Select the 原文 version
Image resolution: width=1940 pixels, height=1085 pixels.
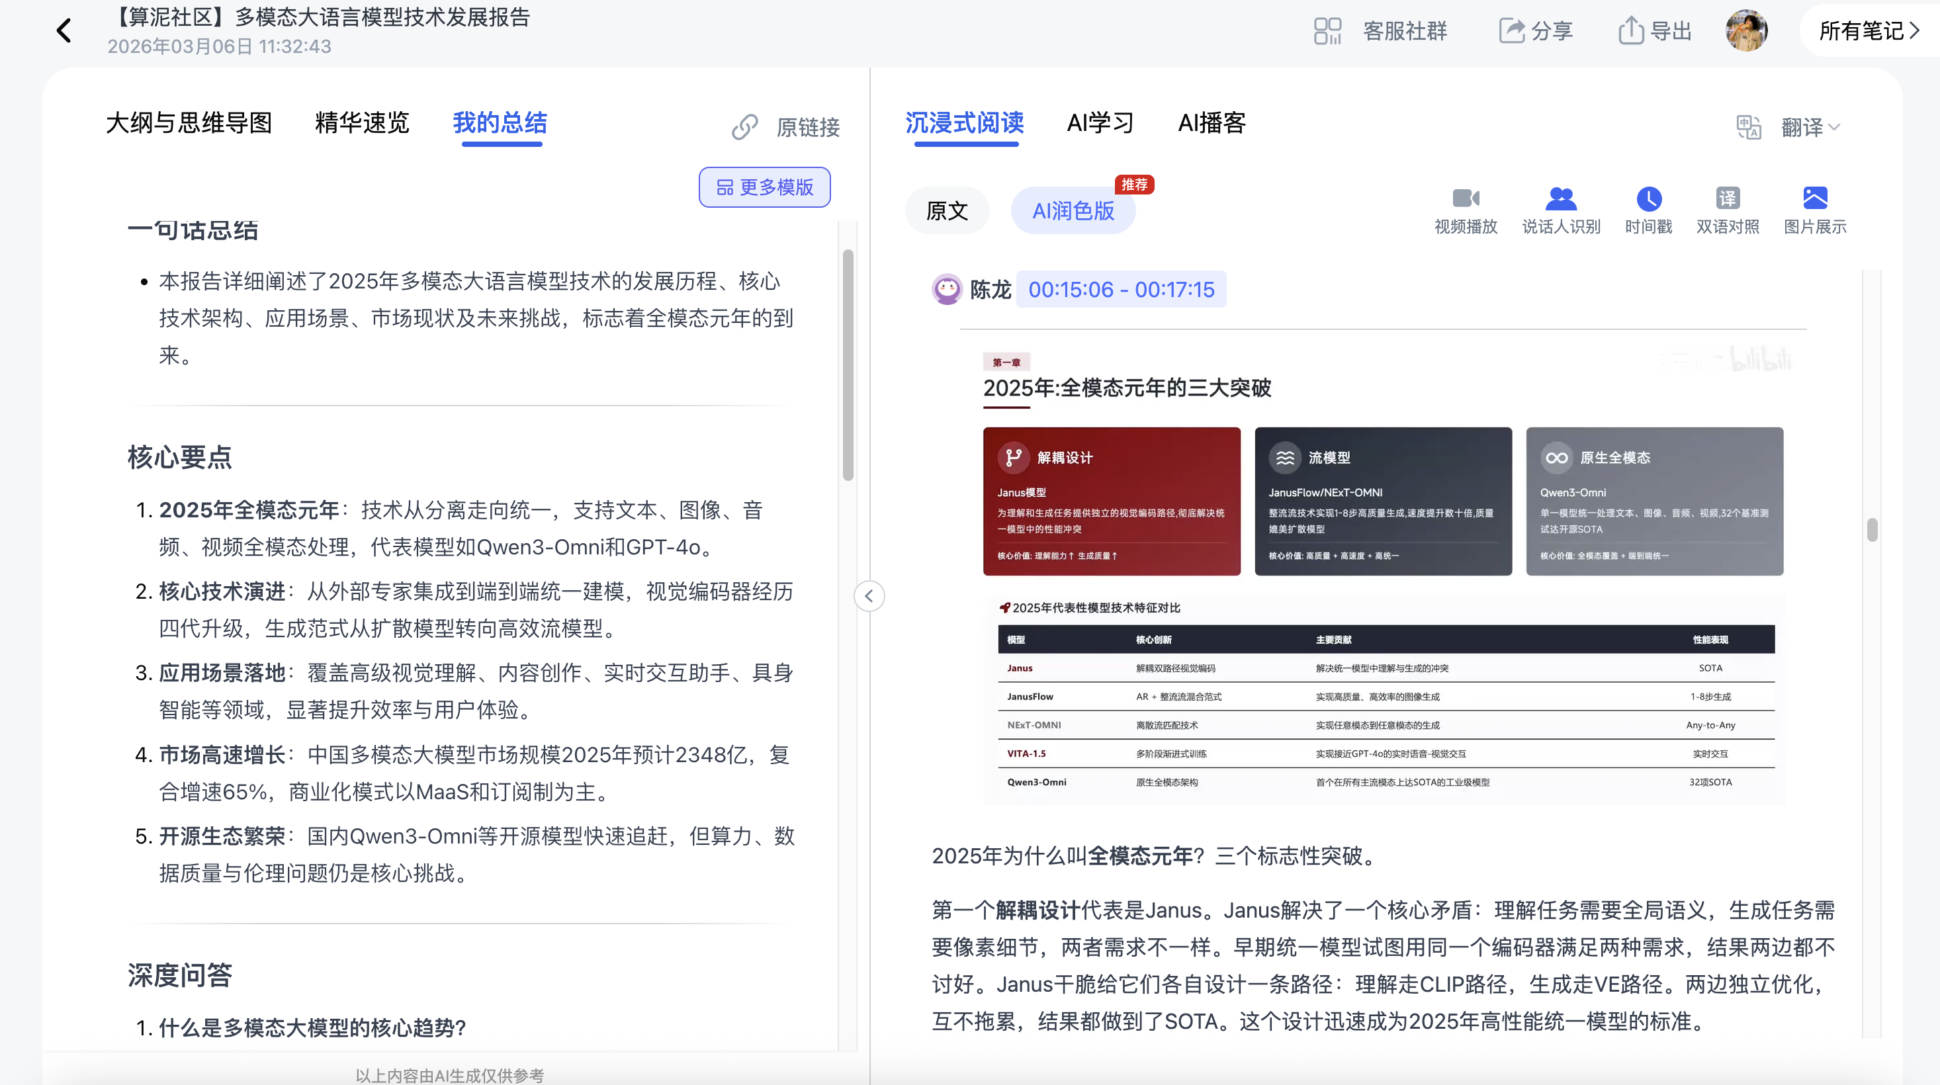[x=947, y=211]
